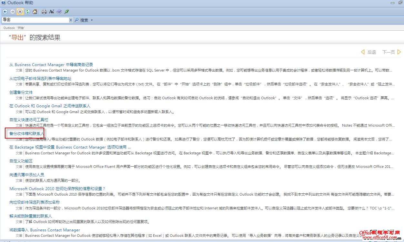Open search scope dropdown arrow beside 搜索

92,20
